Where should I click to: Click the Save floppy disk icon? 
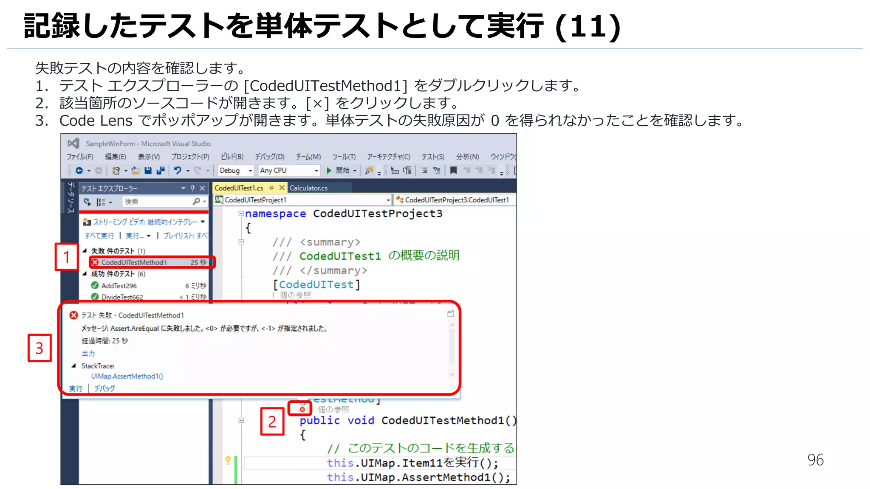(x=148, y=171)
